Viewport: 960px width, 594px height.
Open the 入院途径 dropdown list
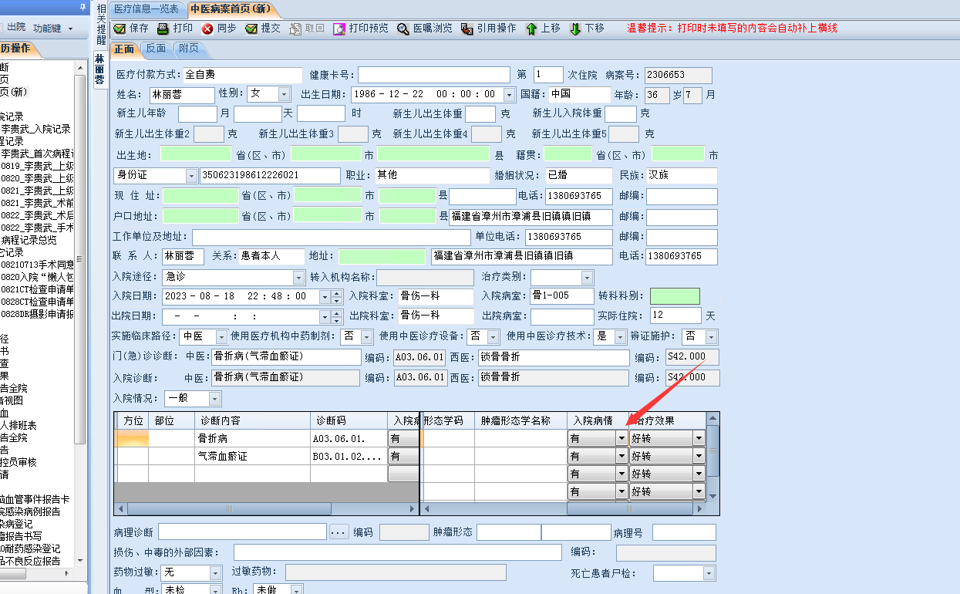[298, 278]
